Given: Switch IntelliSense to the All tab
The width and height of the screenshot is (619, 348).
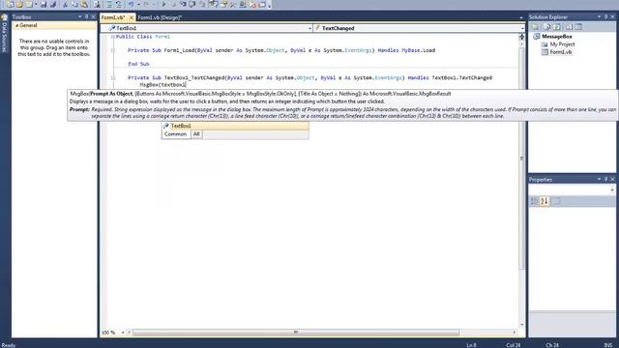Looking at the screenshot, I should tap(196, 134).
